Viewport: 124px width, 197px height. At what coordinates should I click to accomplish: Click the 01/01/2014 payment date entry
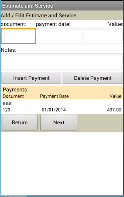click(54, 110)
